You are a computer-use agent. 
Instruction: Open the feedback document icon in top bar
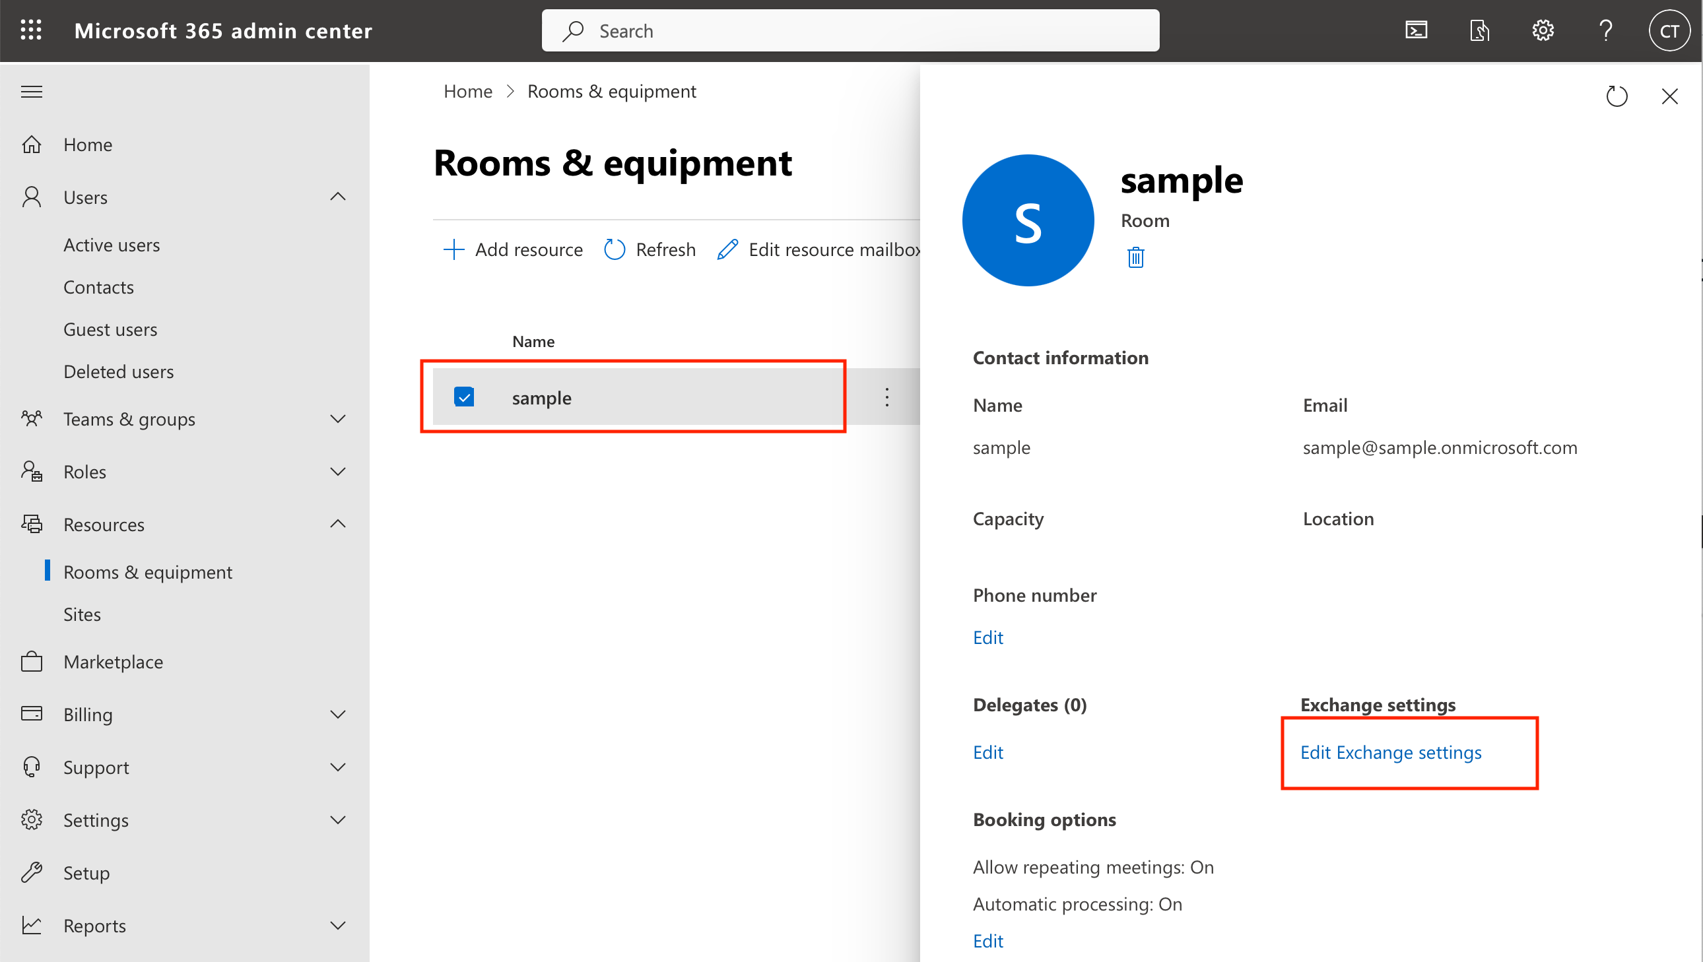[x=1479, y=30]
